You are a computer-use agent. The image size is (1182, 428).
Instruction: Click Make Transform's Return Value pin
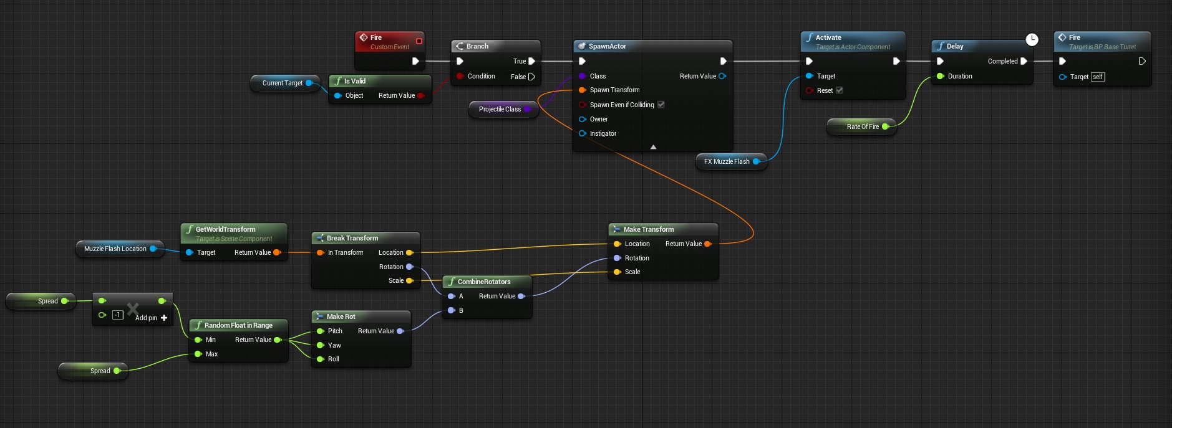[x=708, y=244]
